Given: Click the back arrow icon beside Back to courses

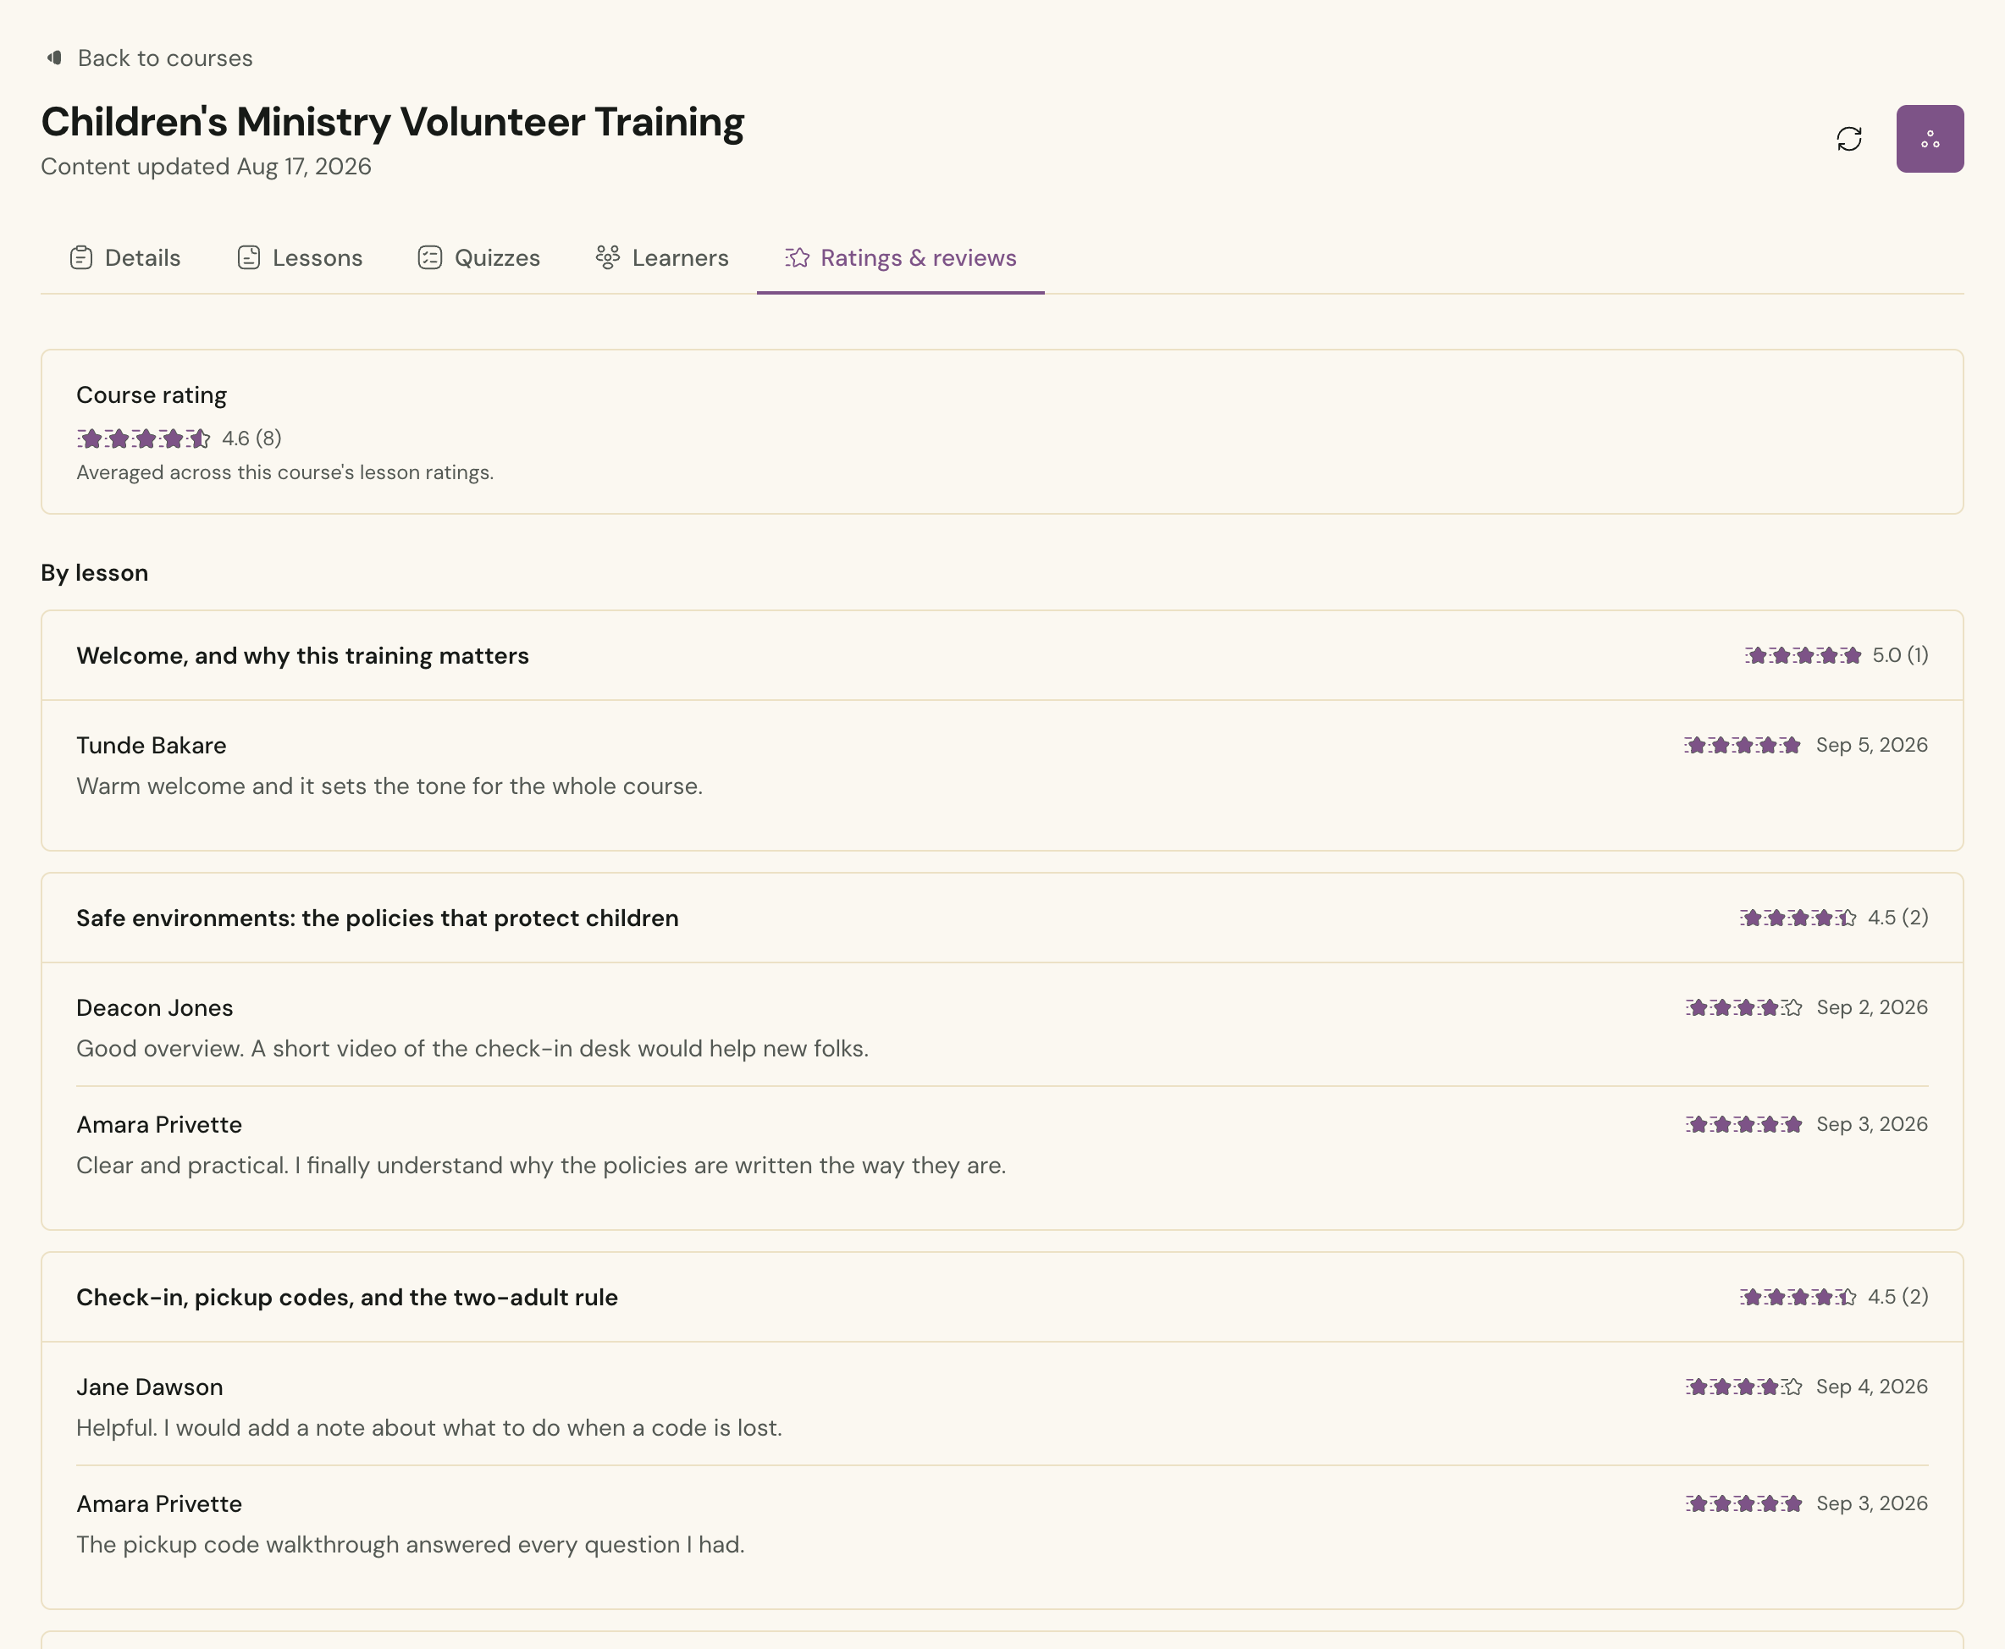Looking at the screenshot, I should tap(55, 58).
